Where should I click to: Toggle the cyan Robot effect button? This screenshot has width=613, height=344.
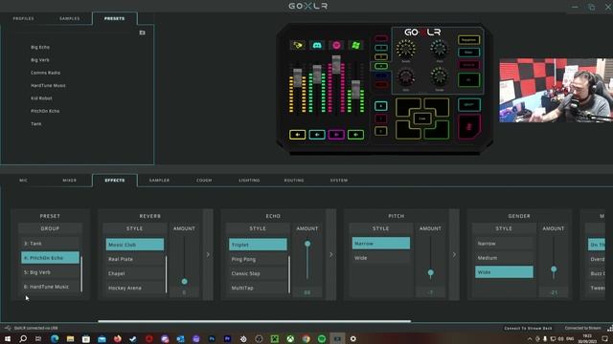[x=468, y=53]
